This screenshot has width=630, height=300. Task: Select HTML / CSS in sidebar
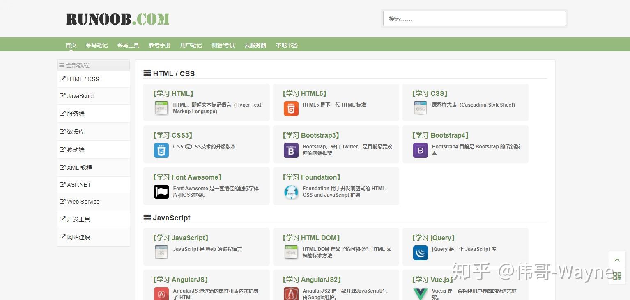coord(94,79)
